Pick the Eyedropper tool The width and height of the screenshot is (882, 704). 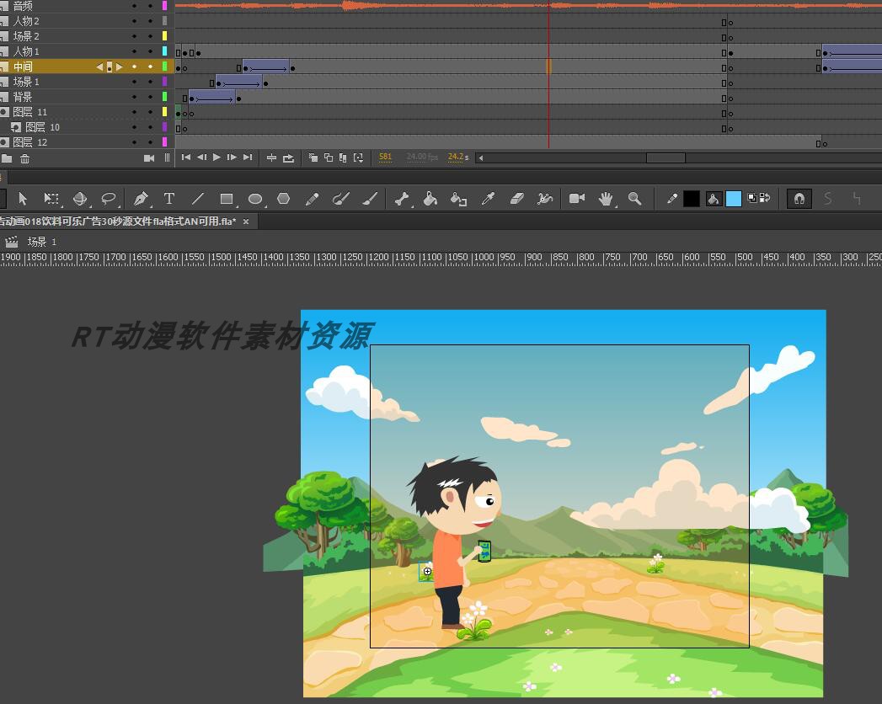coord(488,199)
